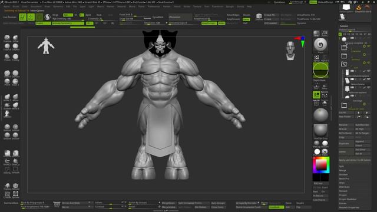Activate the green Draw mode button

point(31,17)
